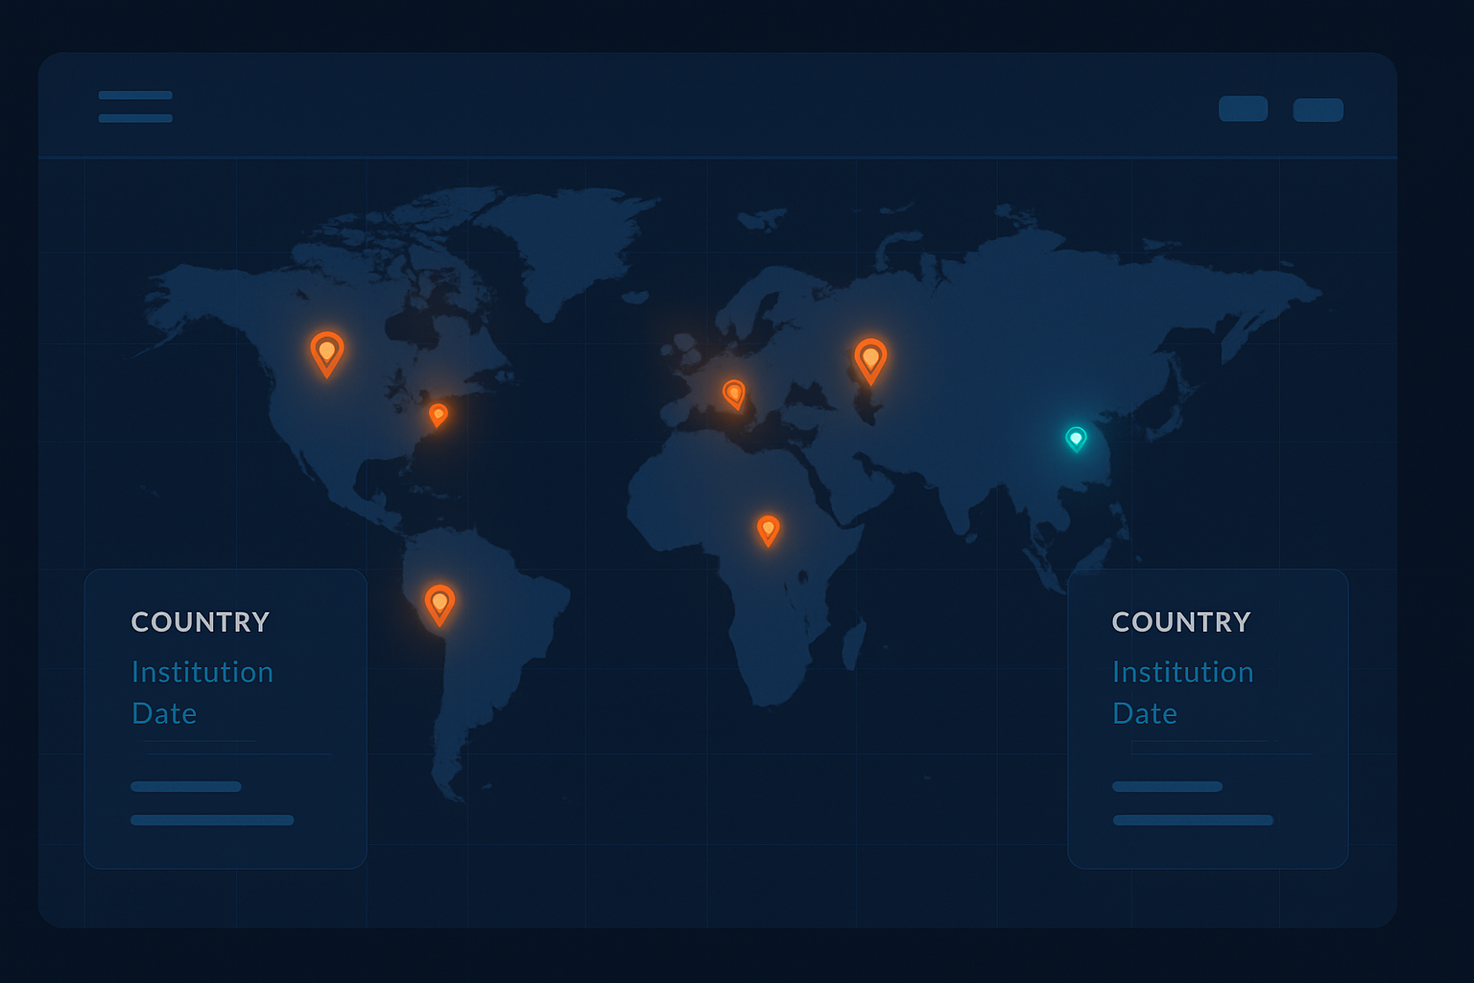Collapse the Date section in the left card
1474x983 pixels.
pyautogui.click(x=164, y=713)
